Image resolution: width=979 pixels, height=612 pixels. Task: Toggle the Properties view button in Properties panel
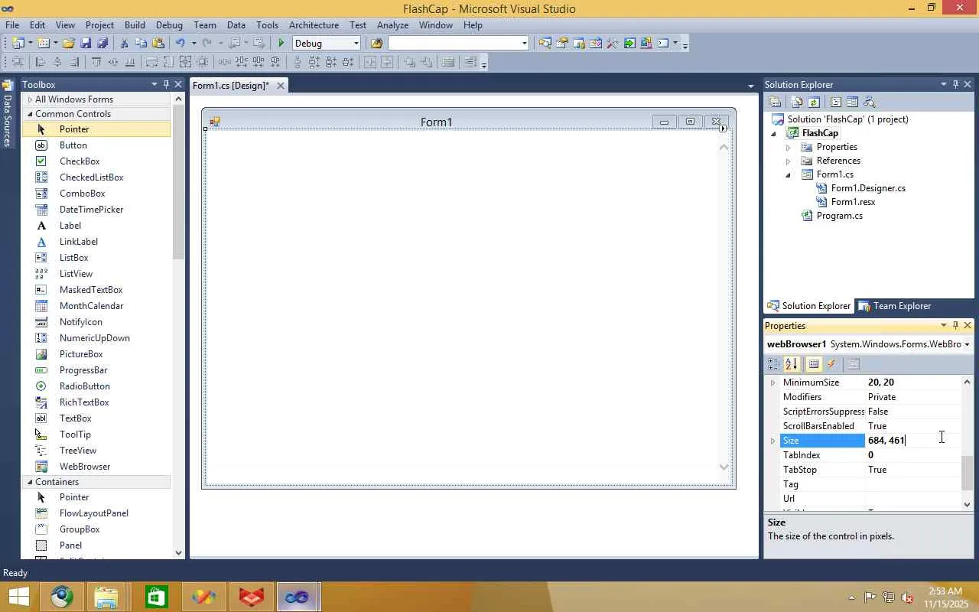[x=814, y=364]
